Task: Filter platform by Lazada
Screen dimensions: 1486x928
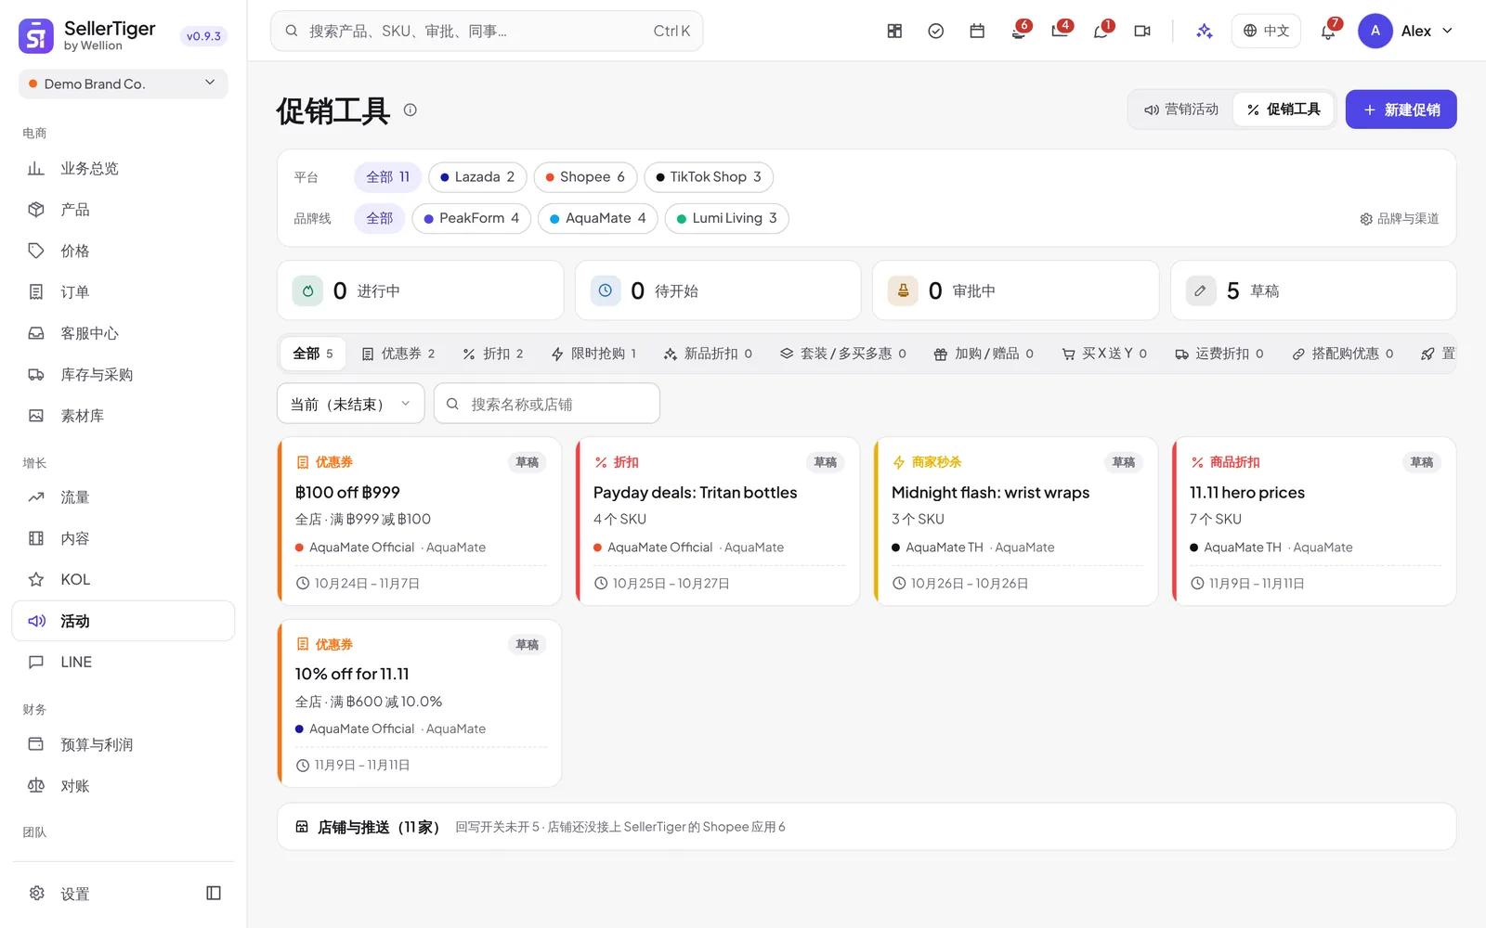Action: pos(477,176)
